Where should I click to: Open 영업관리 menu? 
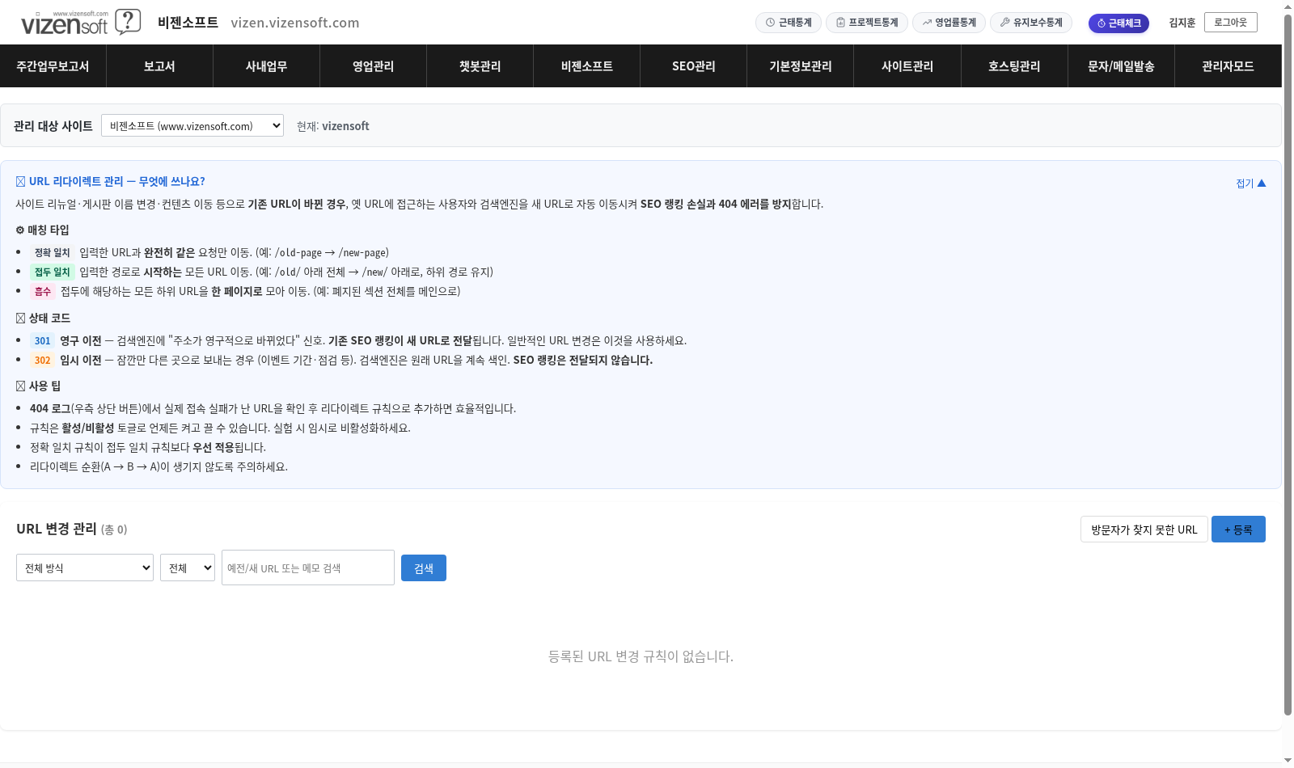pos(374,66)
